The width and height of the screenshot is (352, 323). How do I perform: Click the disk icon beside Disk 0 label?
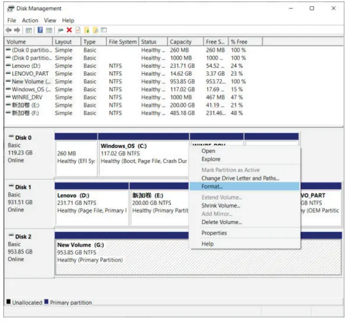pyautogui.click(x=11, y=137)
